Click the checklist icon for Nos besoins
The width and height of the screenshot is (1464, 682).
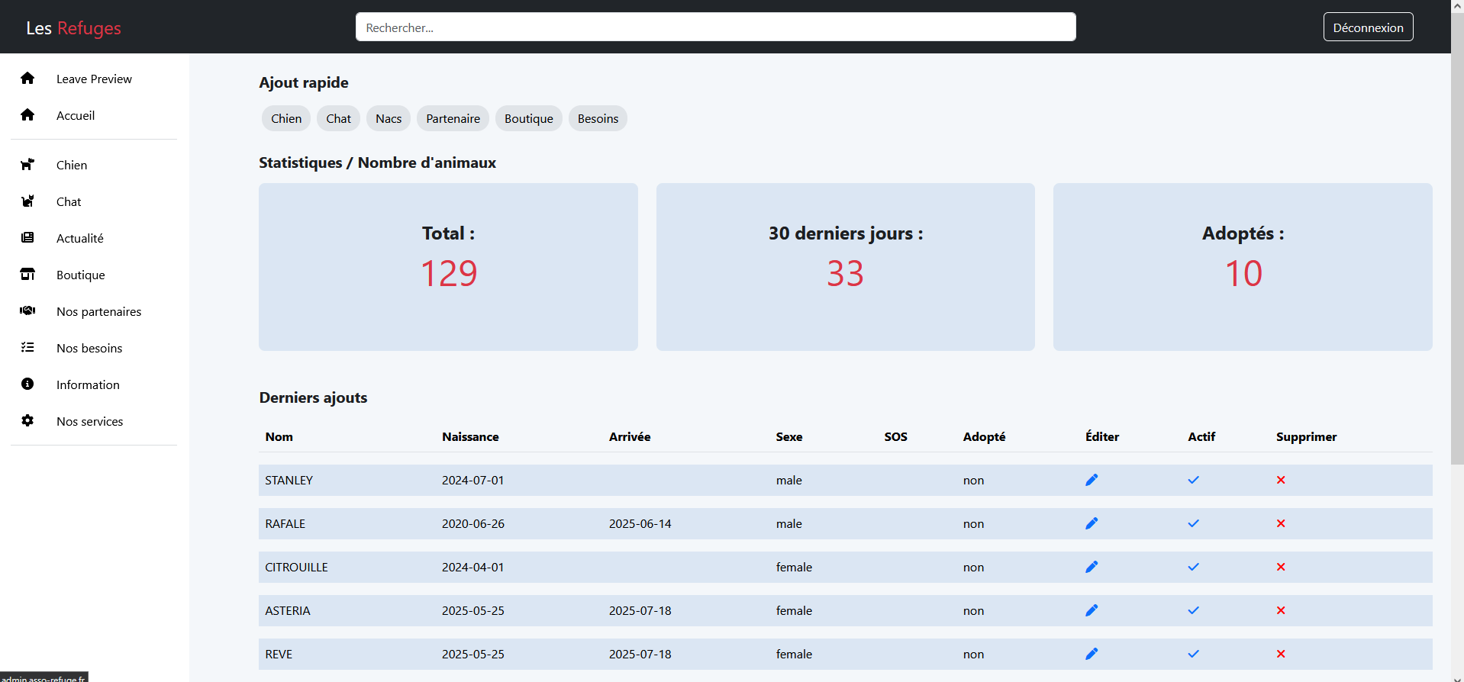(27, 348)
